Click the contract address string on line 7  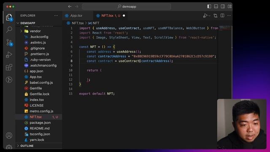tap(173, 56)
